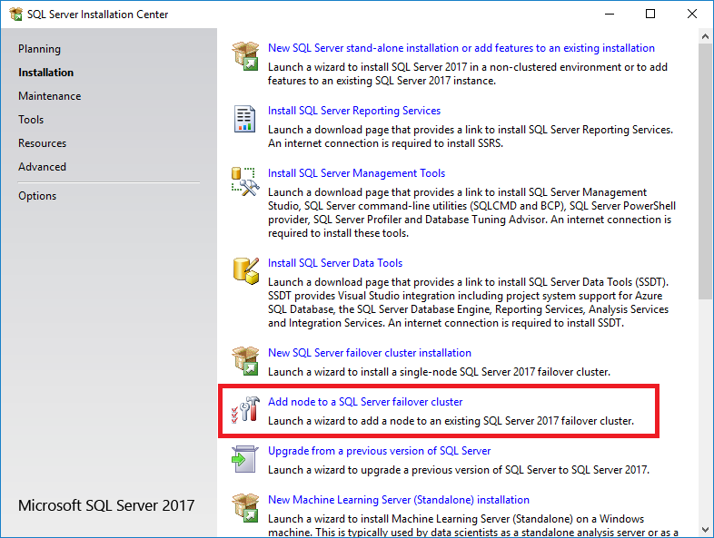Switch to the Maintenance section

tap(49, 96)
